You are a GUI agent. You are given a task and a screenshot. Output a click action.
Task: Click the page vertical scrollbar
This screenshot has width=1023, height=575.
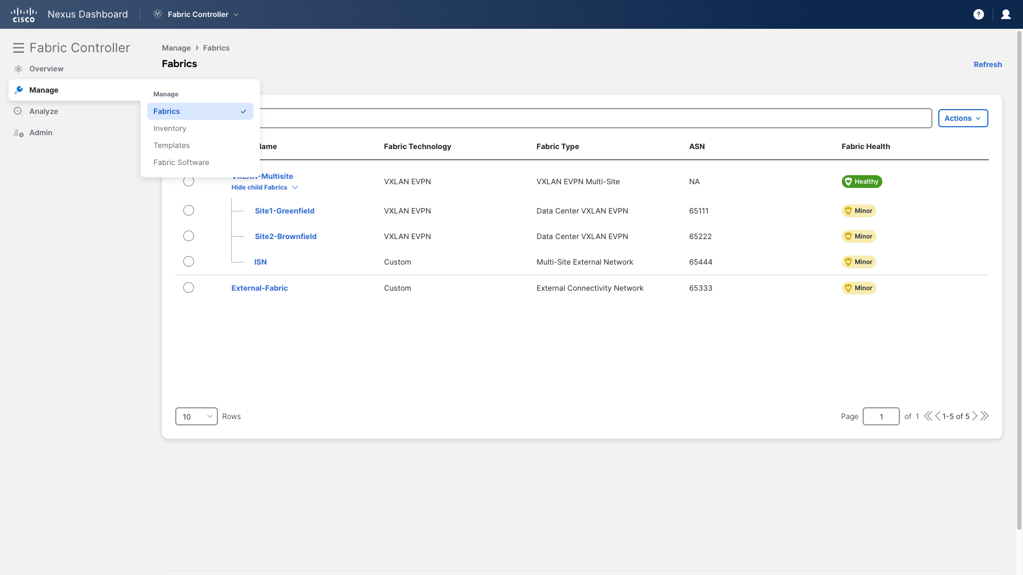pyautogui.click(x=1019, y=280)
